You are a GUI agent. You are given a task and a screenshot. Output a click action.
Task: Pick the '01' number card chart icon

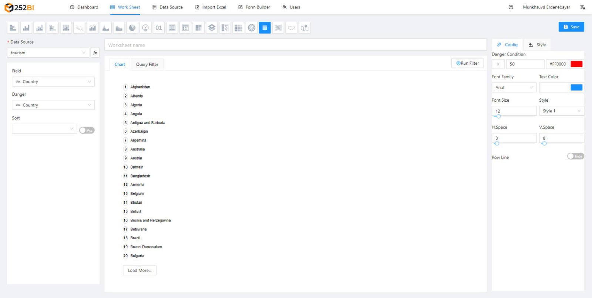click(159, 28)
